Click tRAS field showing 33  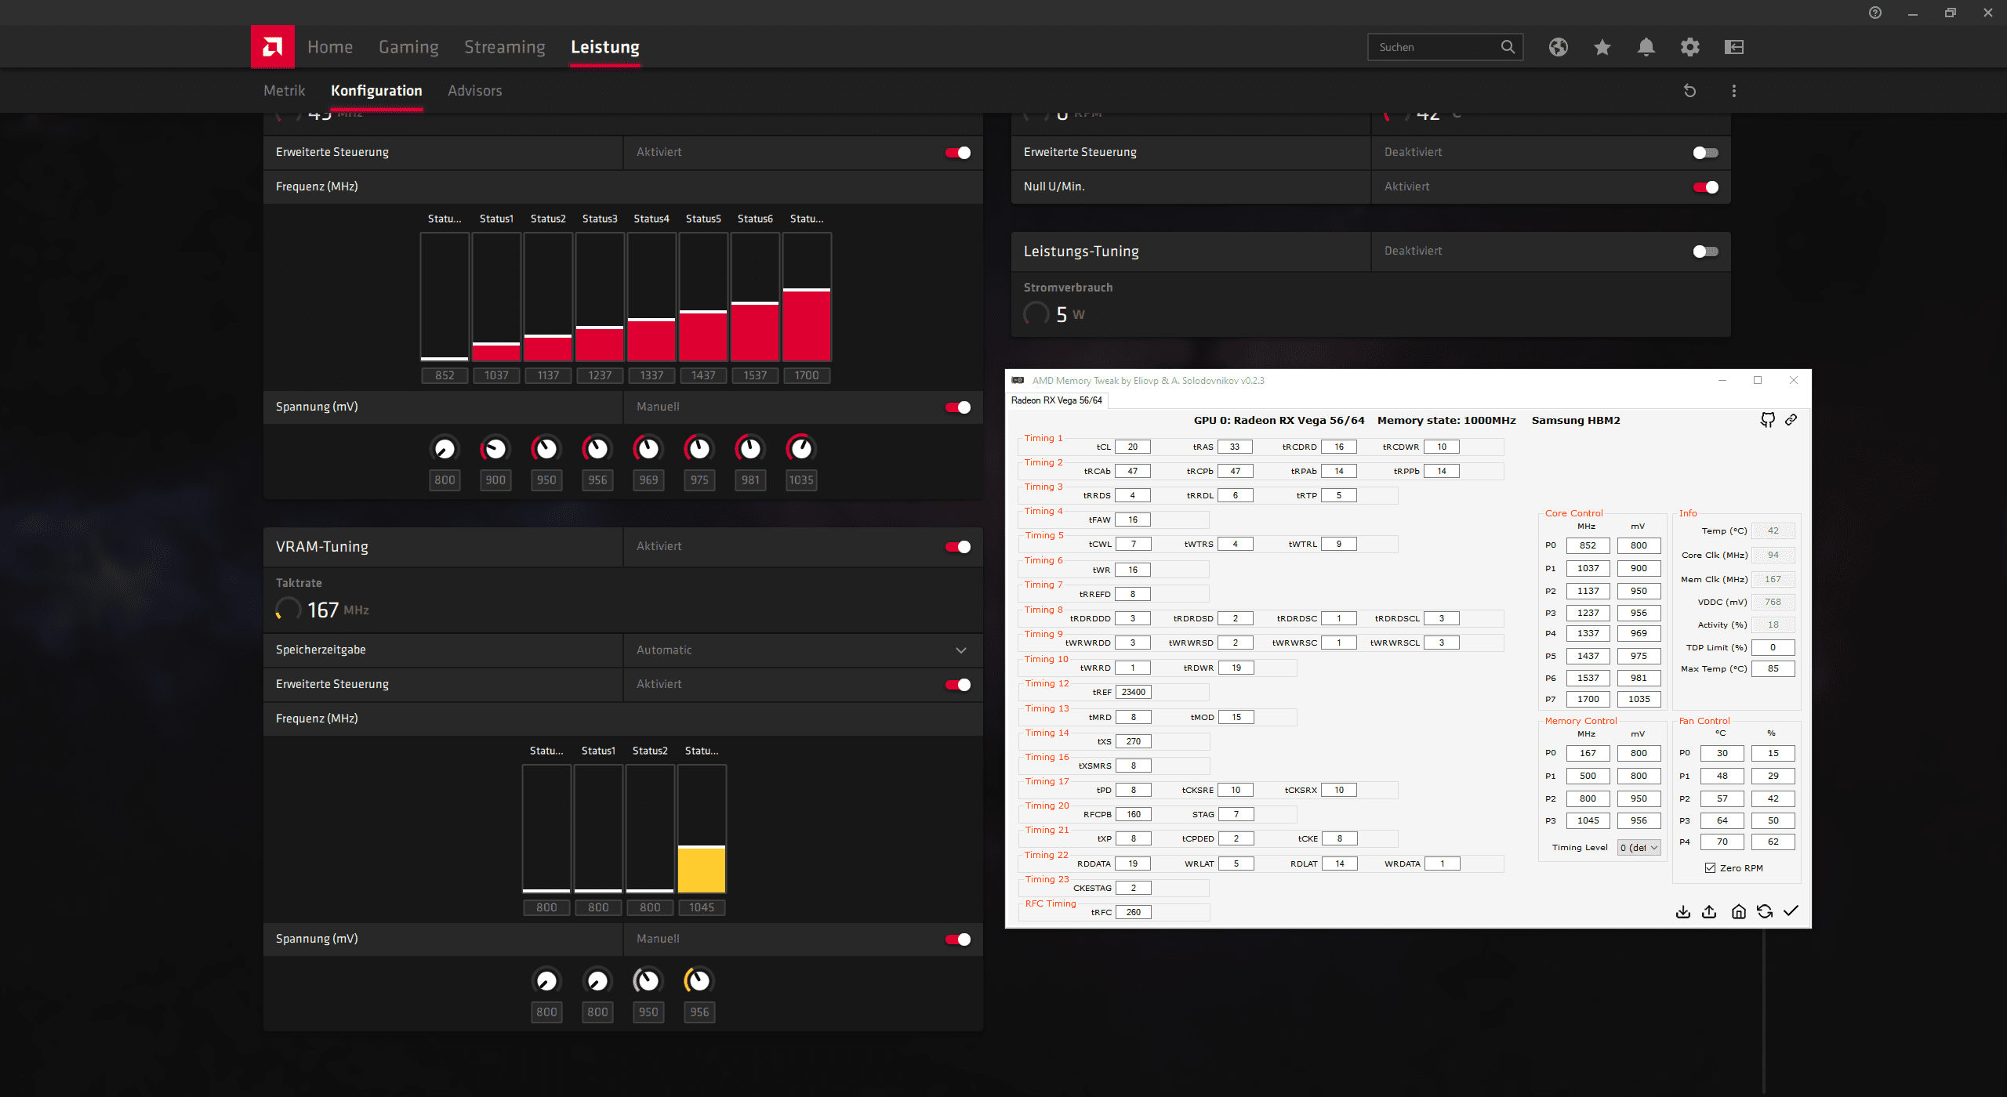1235,447
